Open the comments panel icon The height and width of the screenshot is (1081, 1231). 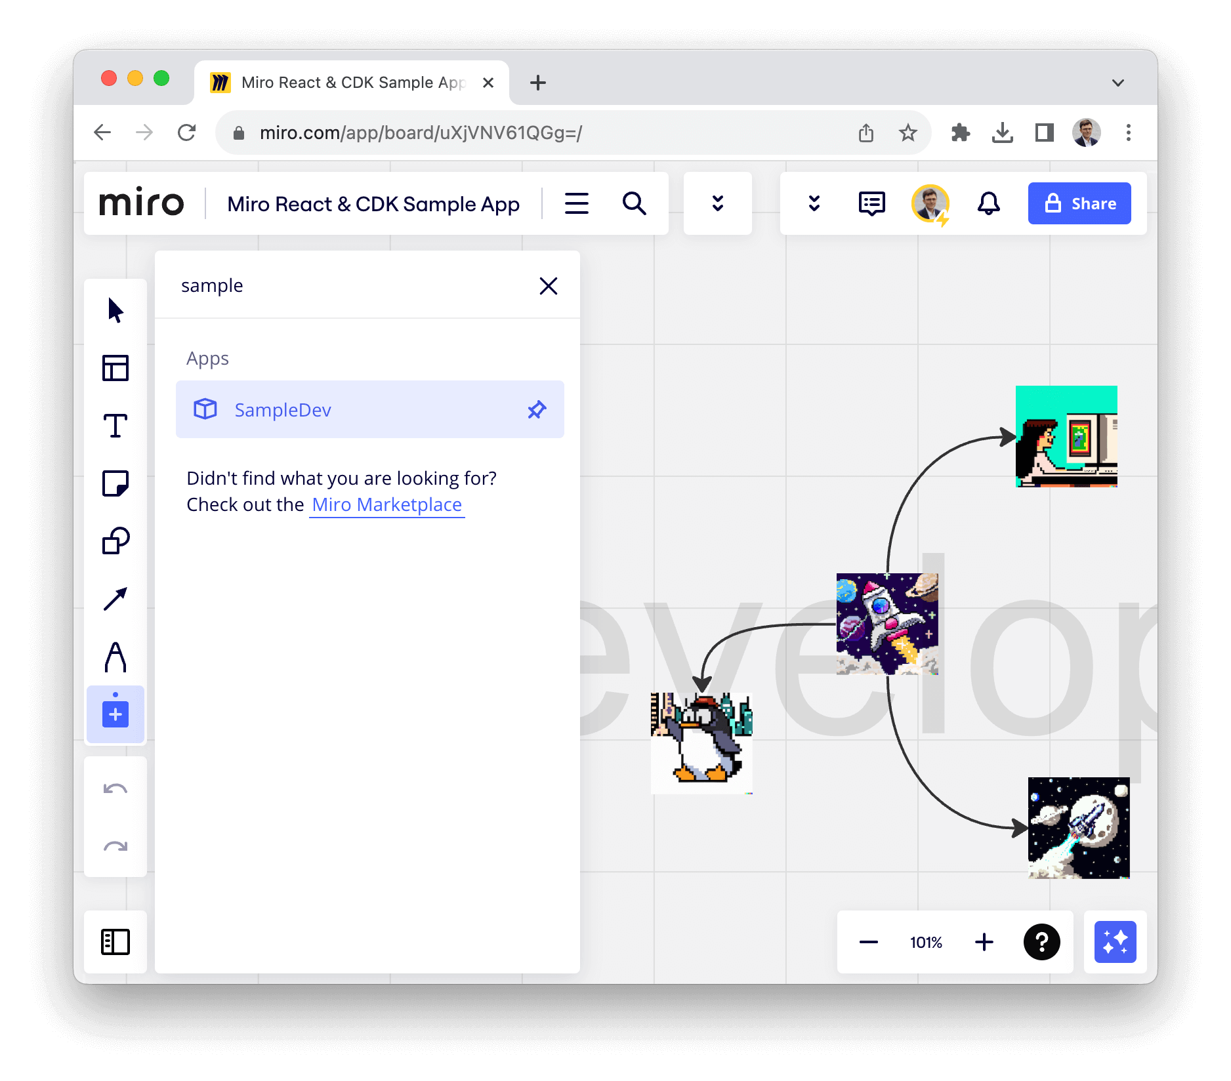point(872,203)
